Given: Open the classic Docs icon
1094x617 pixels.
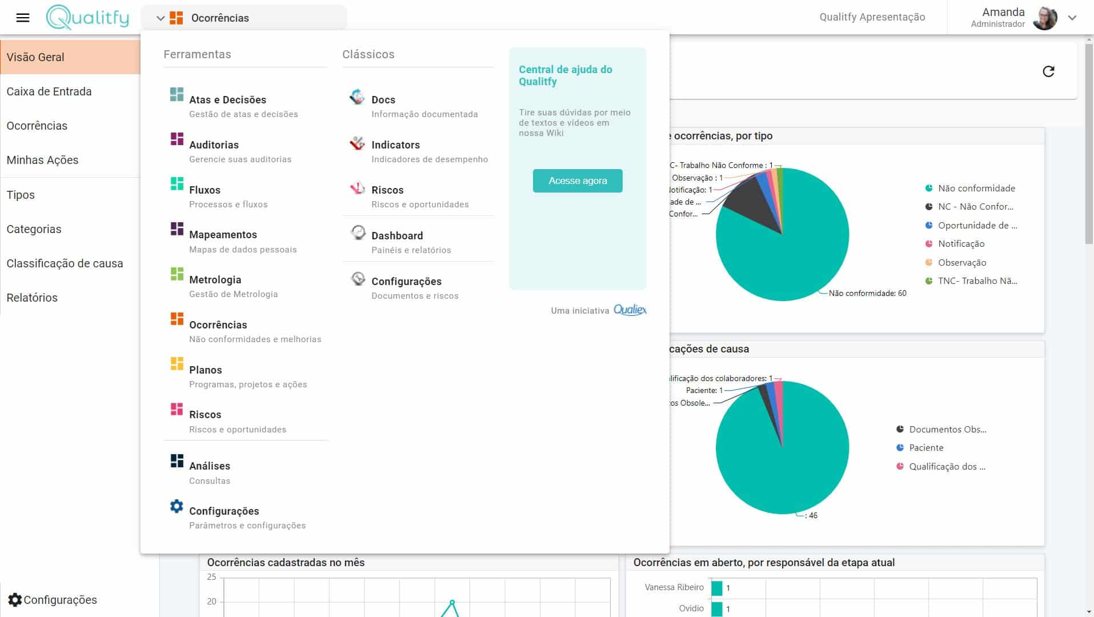Looking at the screenshot, I should click(357, 97).
